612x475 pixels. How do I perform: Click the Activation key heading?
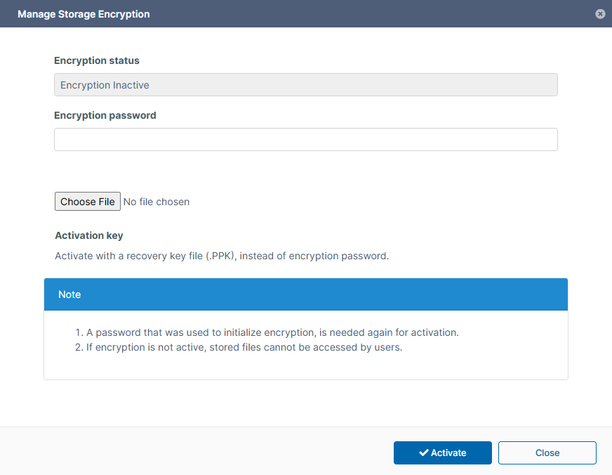pos(89,235)
